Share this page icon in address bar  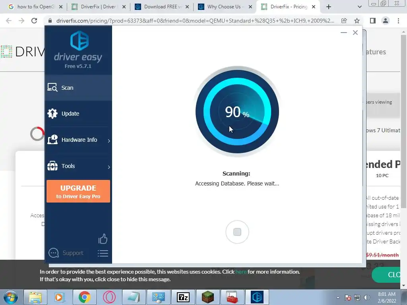344,21
